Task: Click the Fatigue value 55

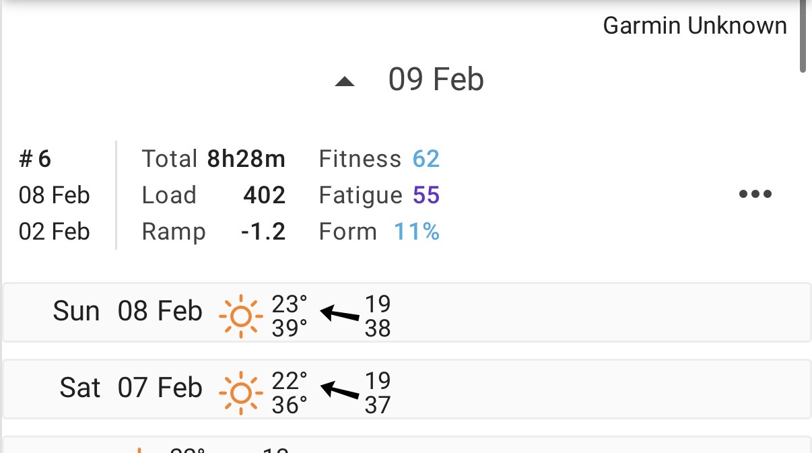Action: point(426,196)
